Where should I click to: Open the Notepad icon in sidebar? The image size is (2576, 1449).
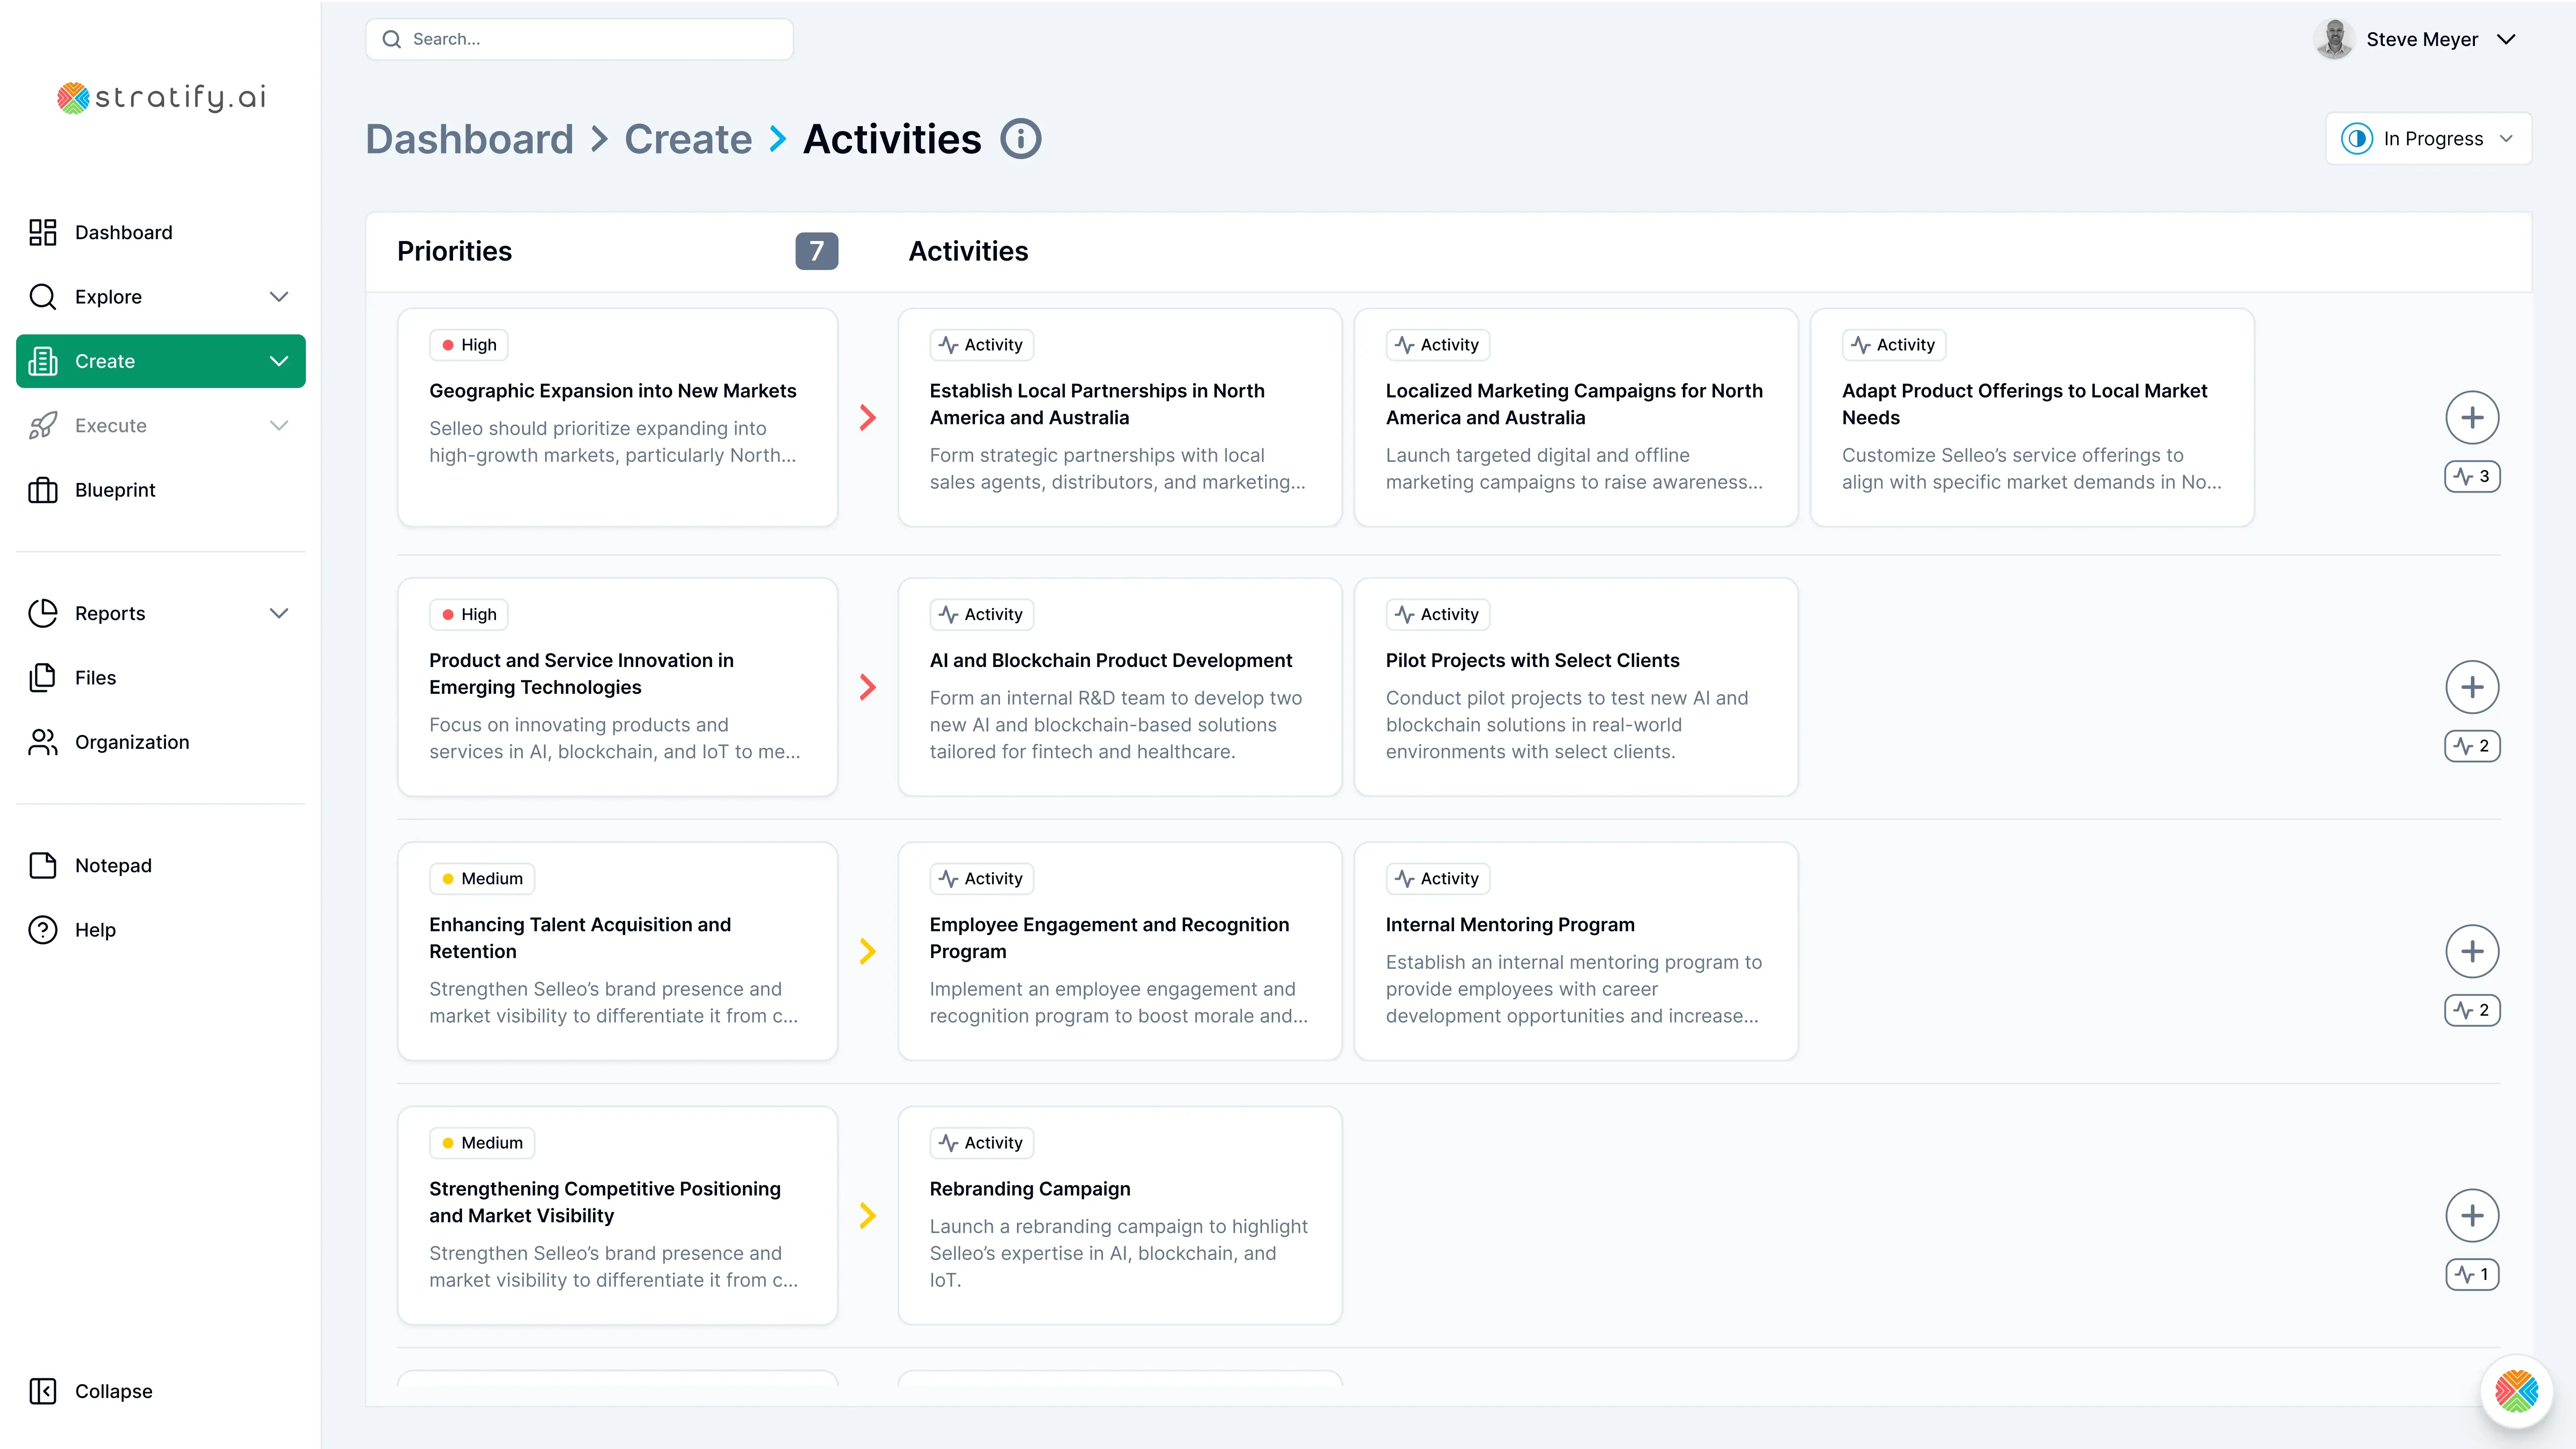point(43,866)
